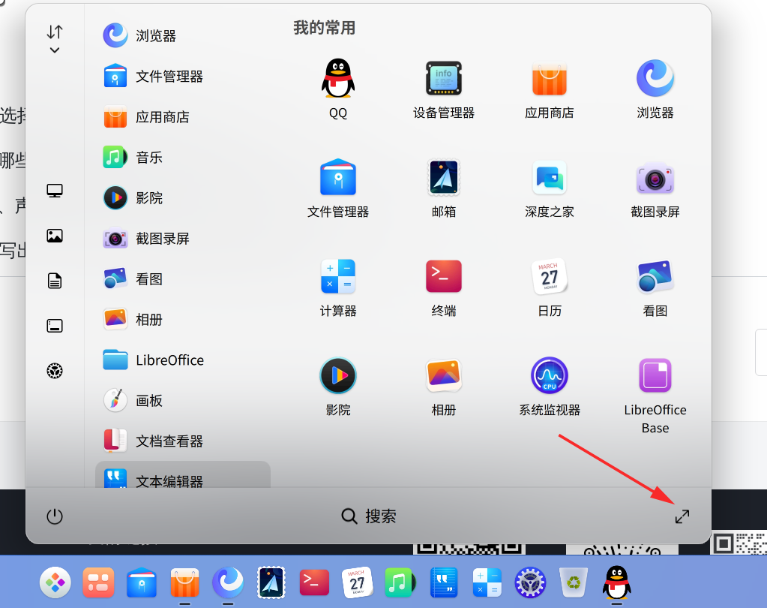Switch launcher to fullscreen mode
This screenshot has width=767, height=608.
click(682, 516)
